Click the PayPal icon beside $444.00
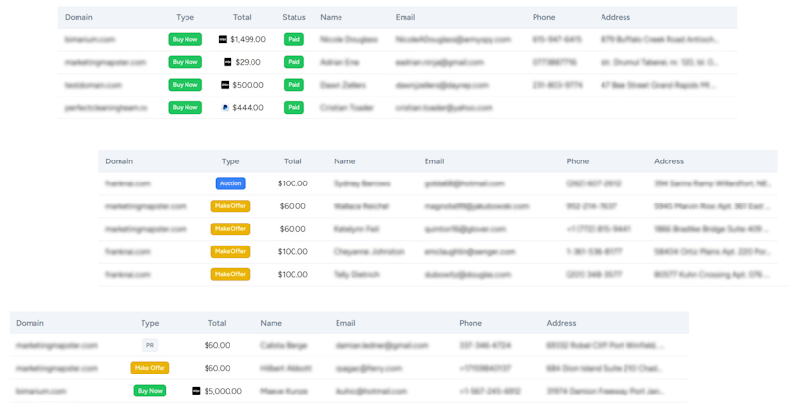Viewport: 788px width, 406px height. 225,108
